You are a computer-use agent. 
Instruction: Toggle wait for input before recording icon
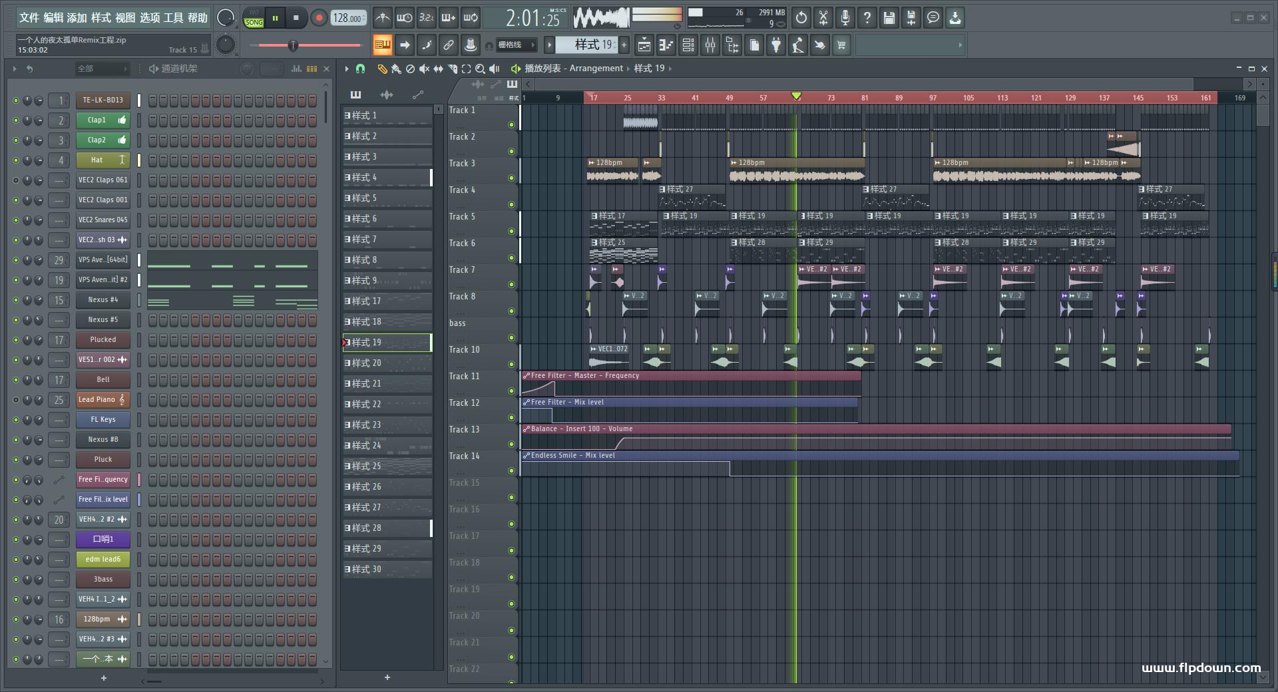(404, 18)
